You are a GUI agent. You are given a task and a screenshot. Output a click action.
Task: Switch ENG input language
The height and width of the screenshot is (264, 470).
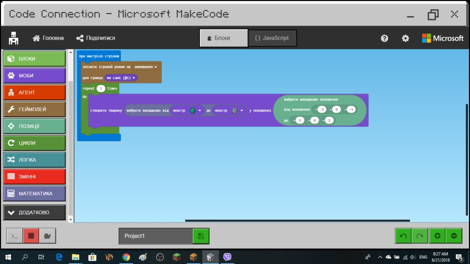click(x=423, y=257)
